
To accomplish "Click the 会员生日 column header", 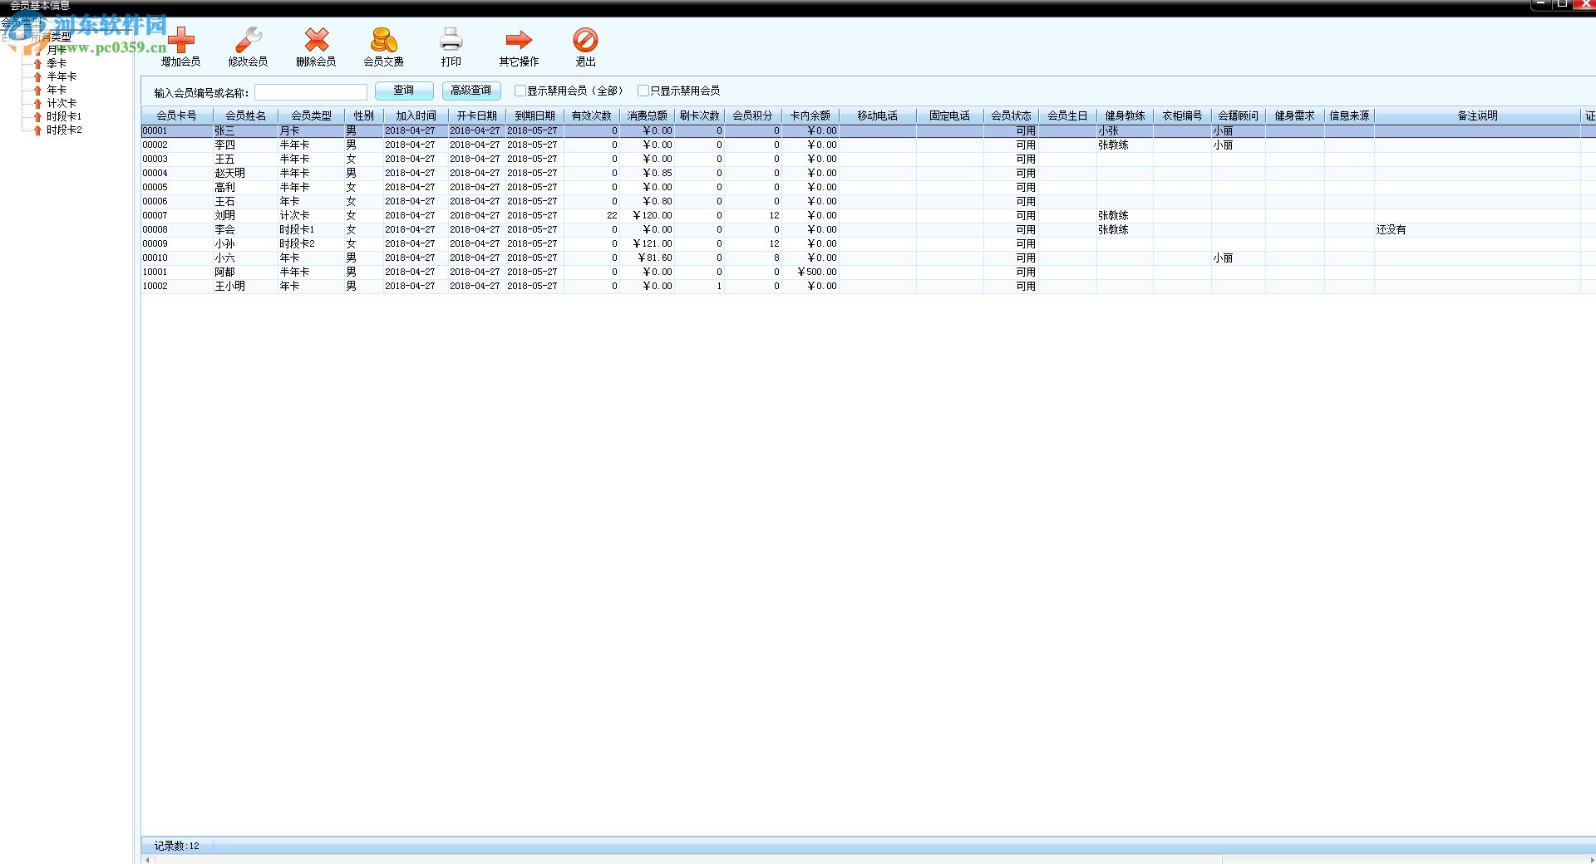I will [x=1067, y=115].
